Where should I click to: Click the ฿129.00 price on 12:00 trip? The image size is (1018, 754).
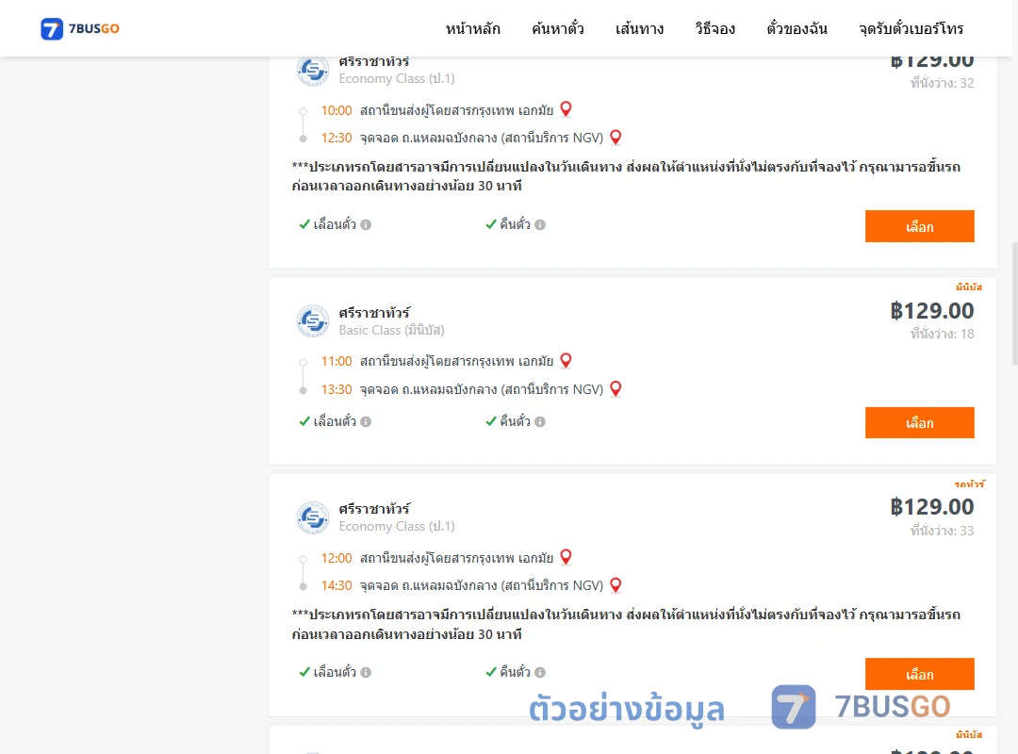tap(932, 506)
